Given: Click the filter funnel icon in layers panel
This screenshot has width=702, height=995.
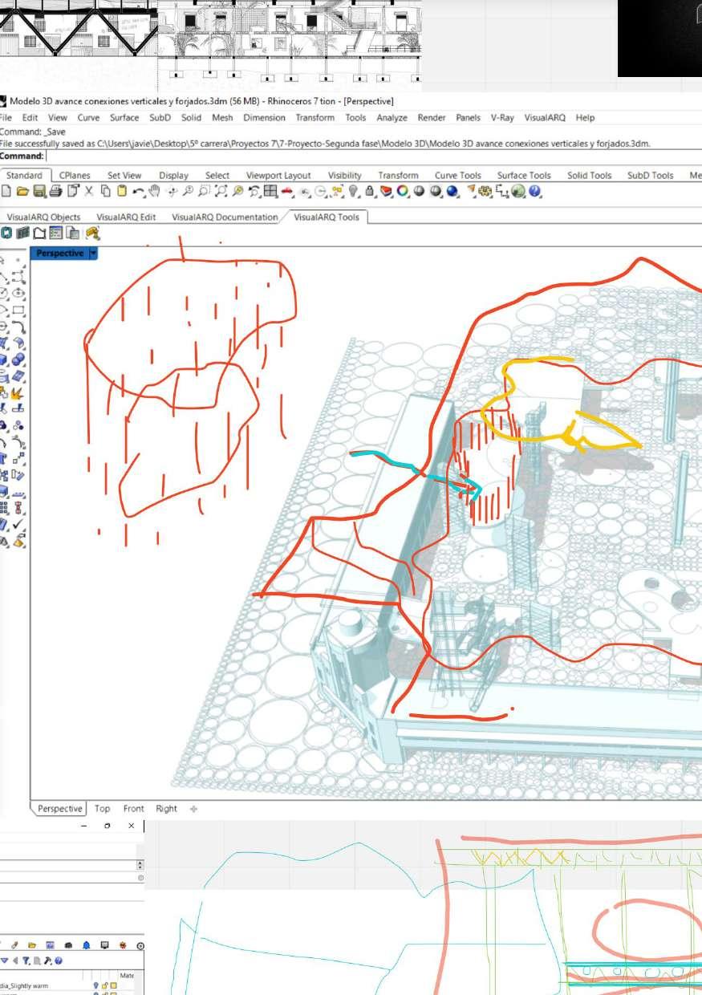Looking at the screenshot, I should [x=26, y=960].
